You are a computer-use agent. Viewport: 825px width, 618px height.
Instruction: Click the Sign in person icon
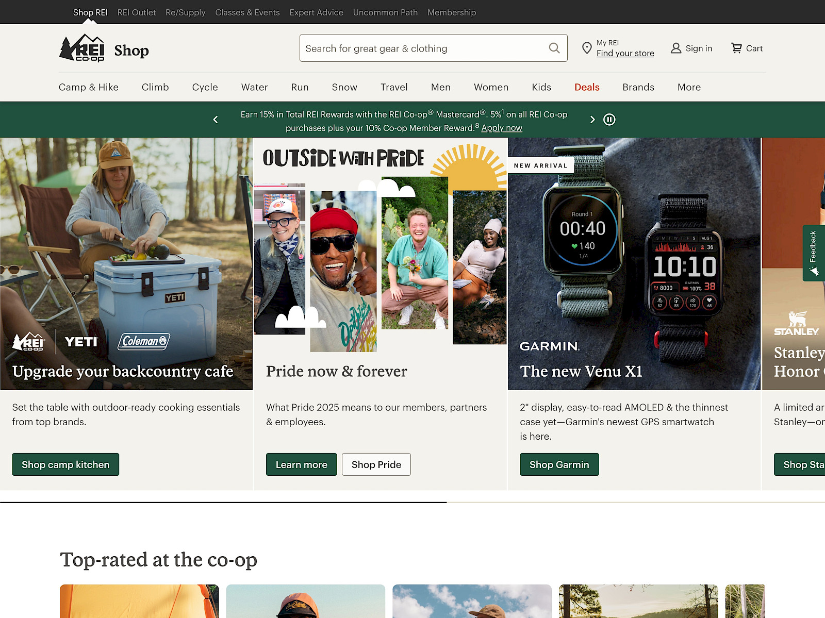point(675,48)
